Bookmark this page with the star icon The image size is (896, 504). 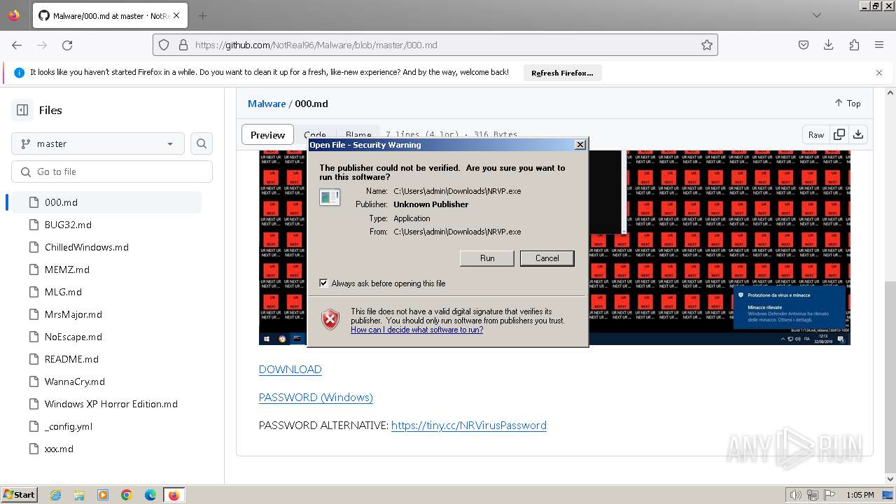pyautogui.click(x=707, y=45)
